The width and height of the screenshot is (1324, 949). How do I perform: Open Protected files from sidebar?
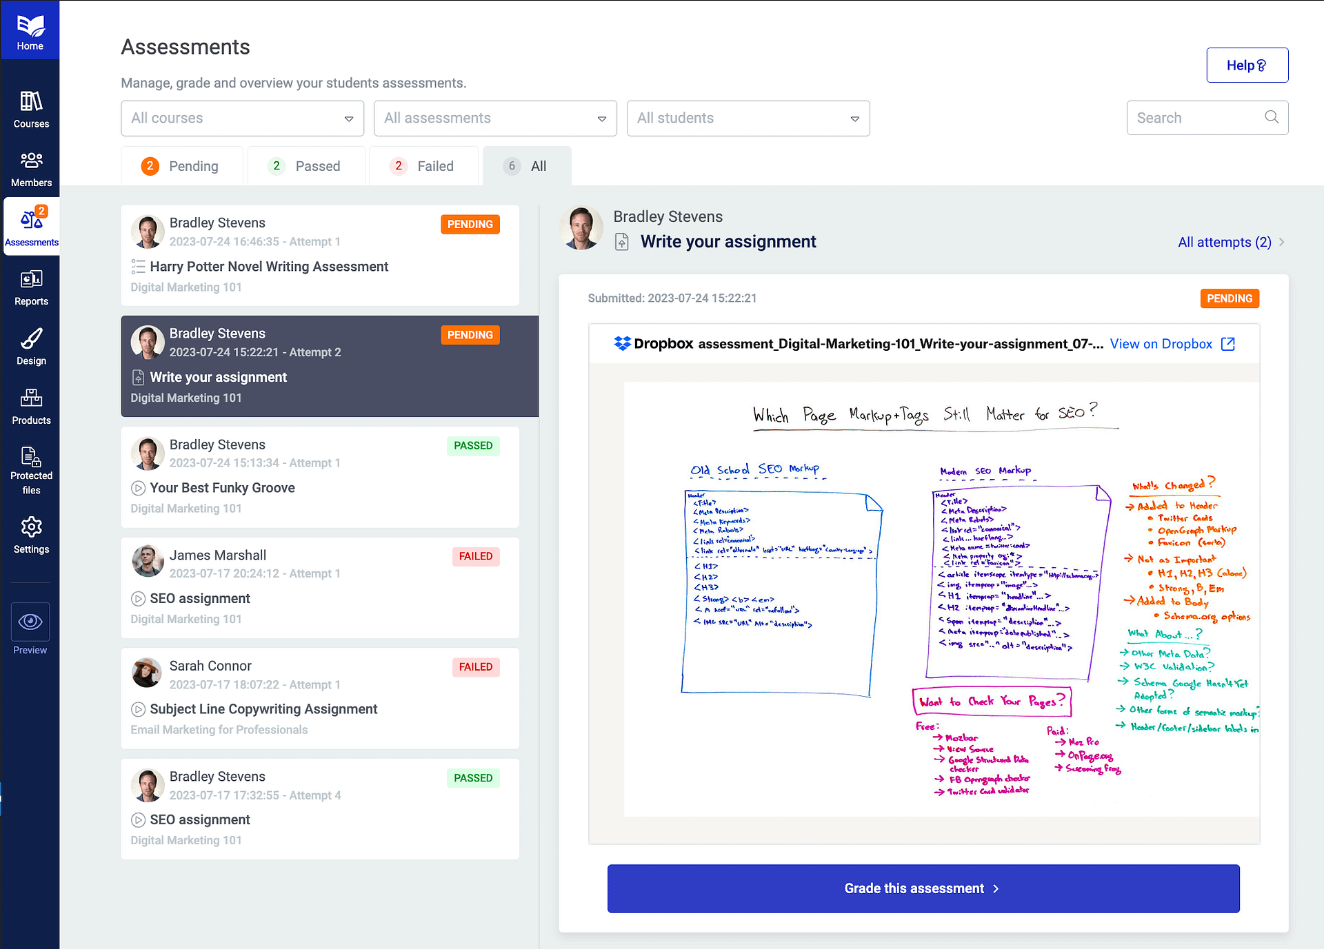point(30,467)
